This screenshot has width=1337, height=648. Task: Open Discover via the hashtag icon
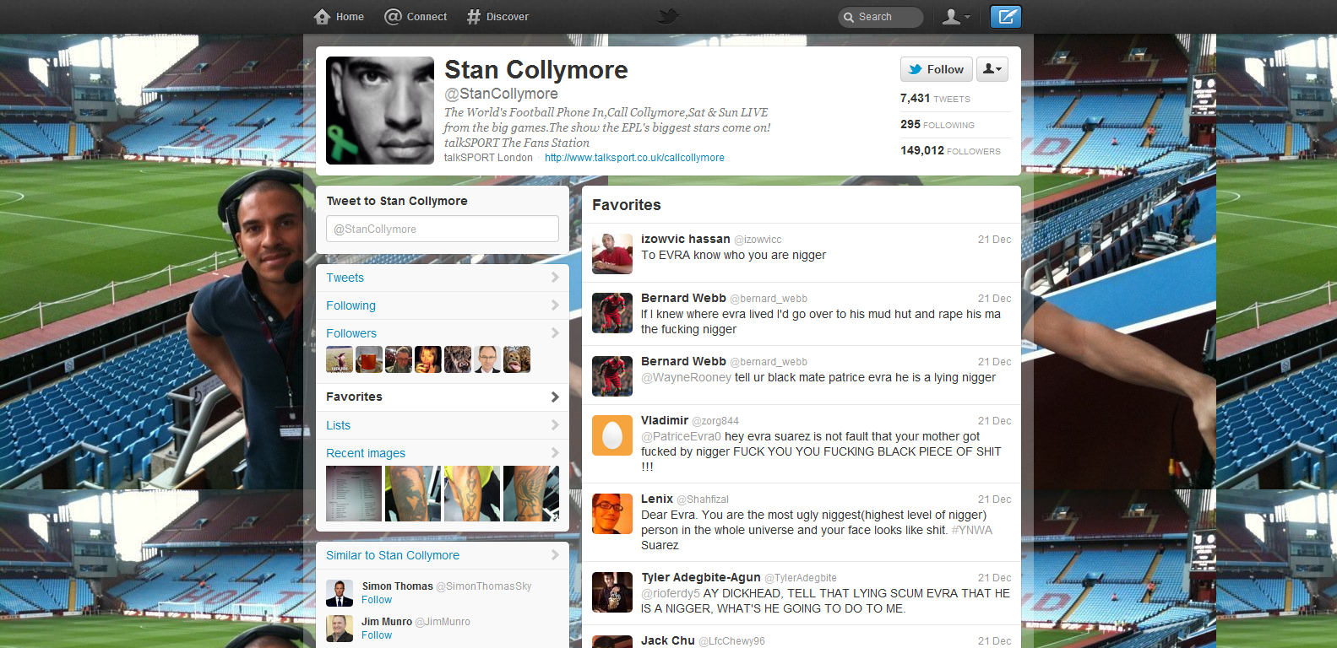[x=474, y=17]
